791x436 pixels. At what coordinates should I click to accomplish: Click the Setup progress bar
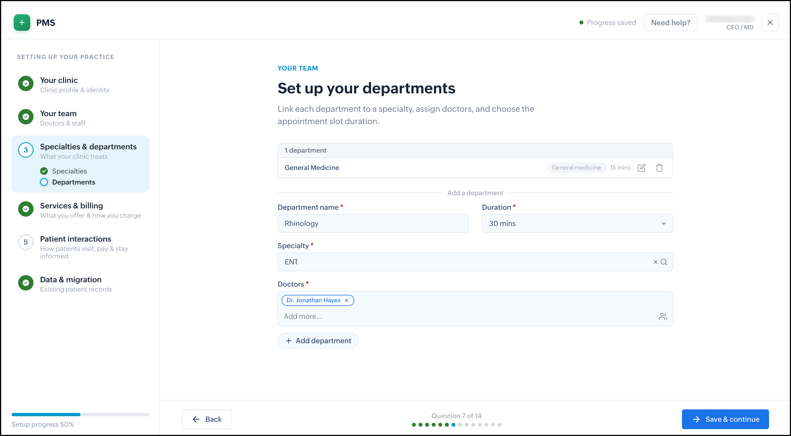click(80, 415)
